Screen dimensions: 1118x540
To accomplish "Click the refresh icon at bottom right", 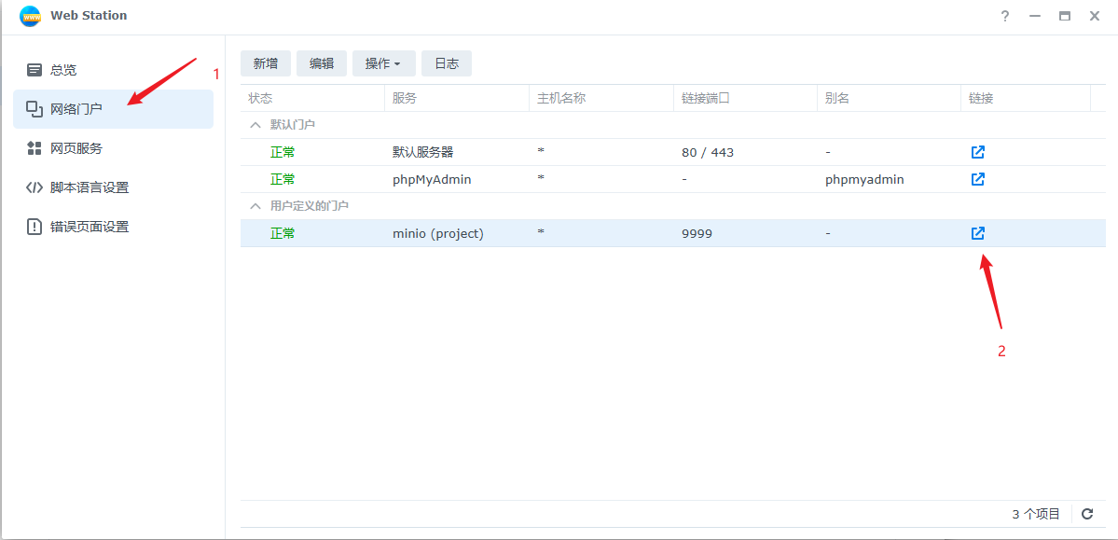I will (x=1087, y=514).
